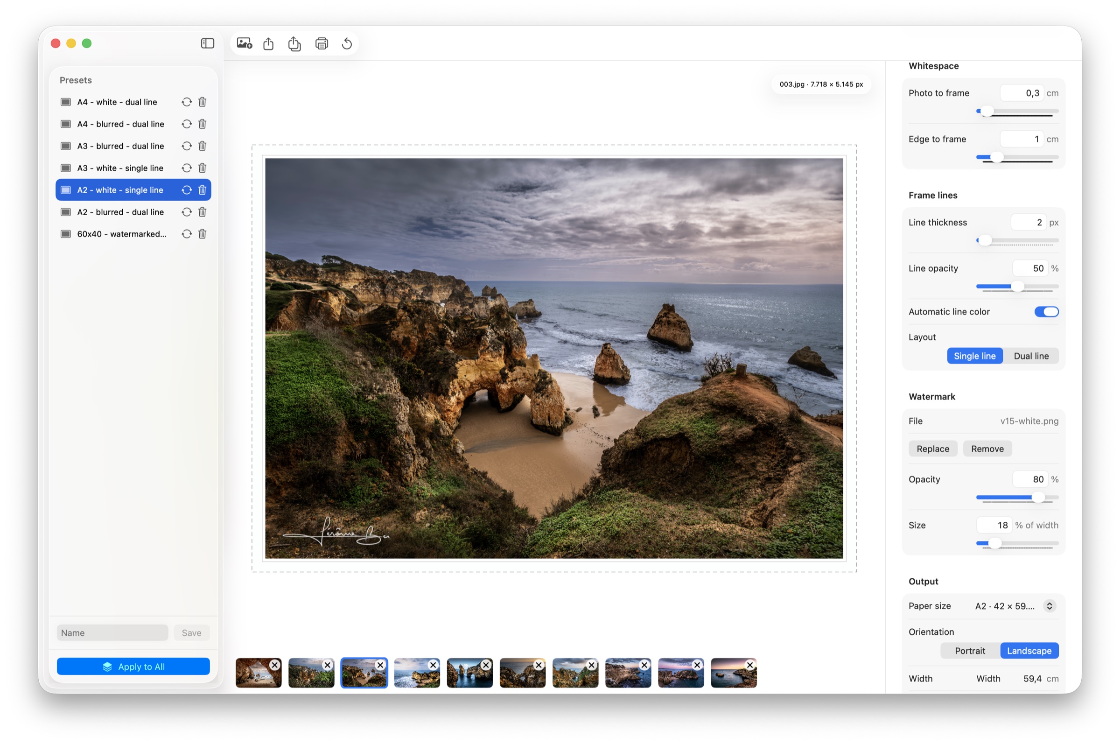The width and height of the screenshot is (1120, 744).
Task: Delete the A3 - blurred - dual line preset
Action: (x=202, y=146)
